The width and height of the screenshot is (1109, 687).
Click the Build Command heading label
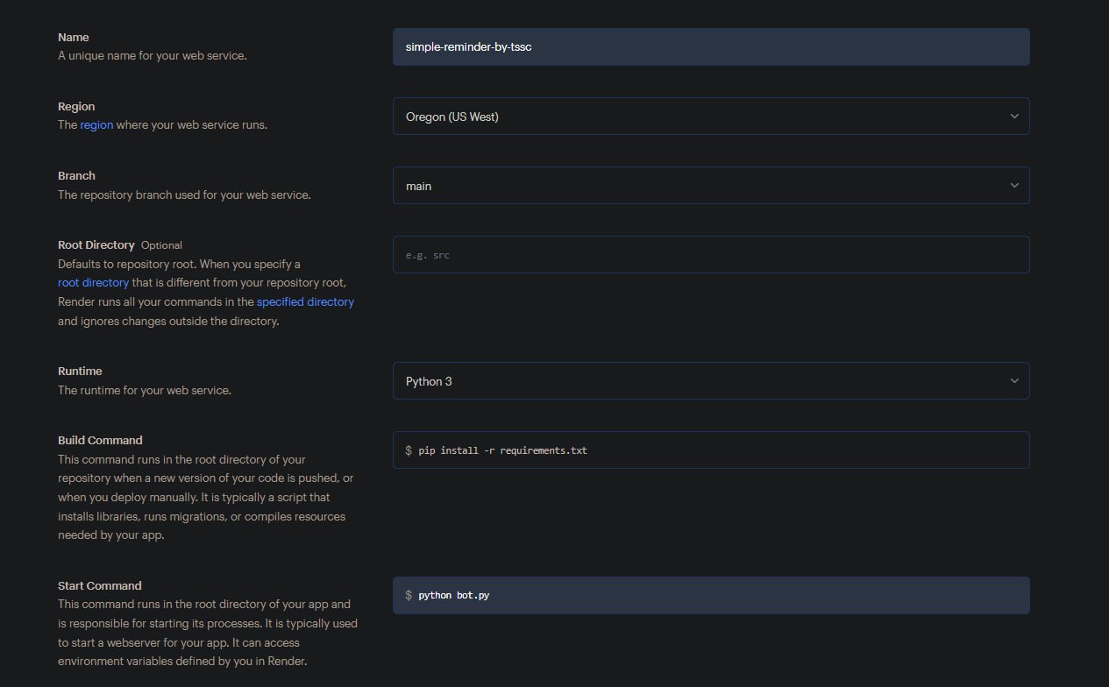click(x=100, y=441)
